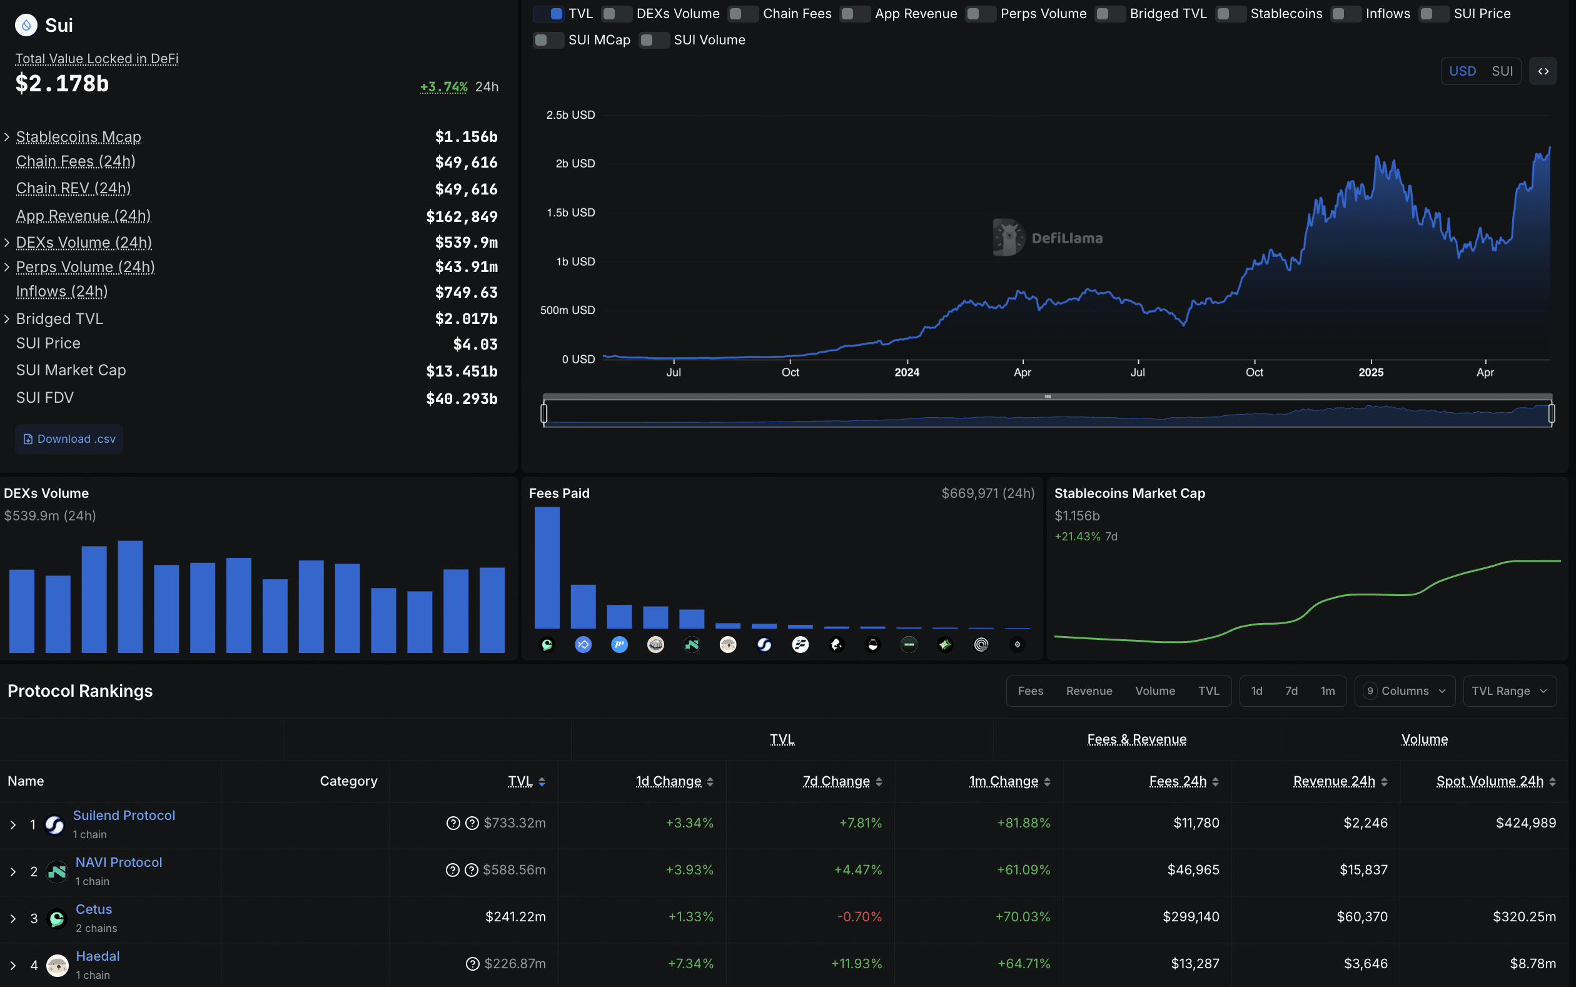The width and height of the screenshot is (1576, 987).
Task: Click Total Value Locked in DeFi label
Action: pos(96,59)
